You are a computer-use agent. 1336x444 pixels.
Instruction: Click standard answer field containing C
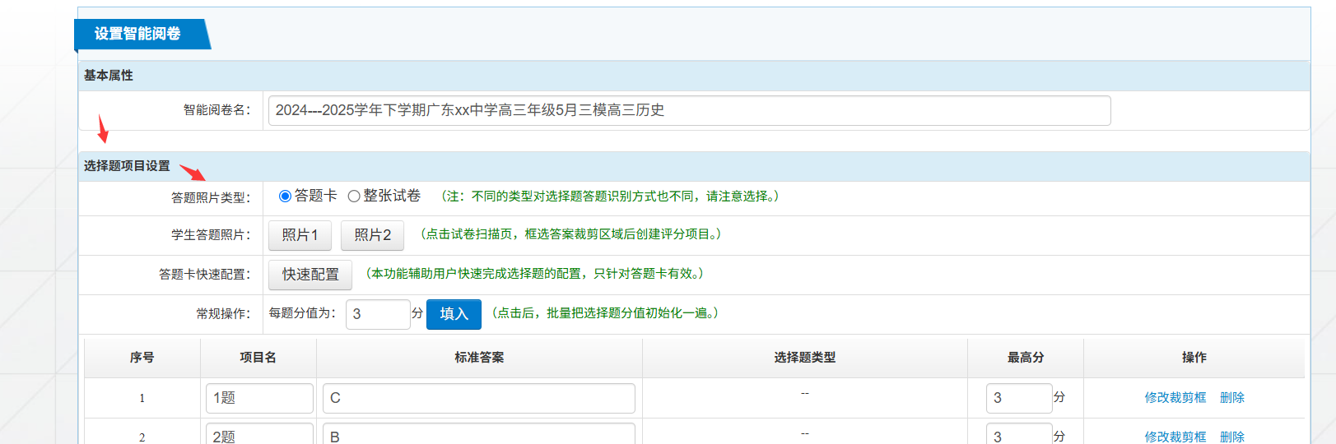point(478,398)
